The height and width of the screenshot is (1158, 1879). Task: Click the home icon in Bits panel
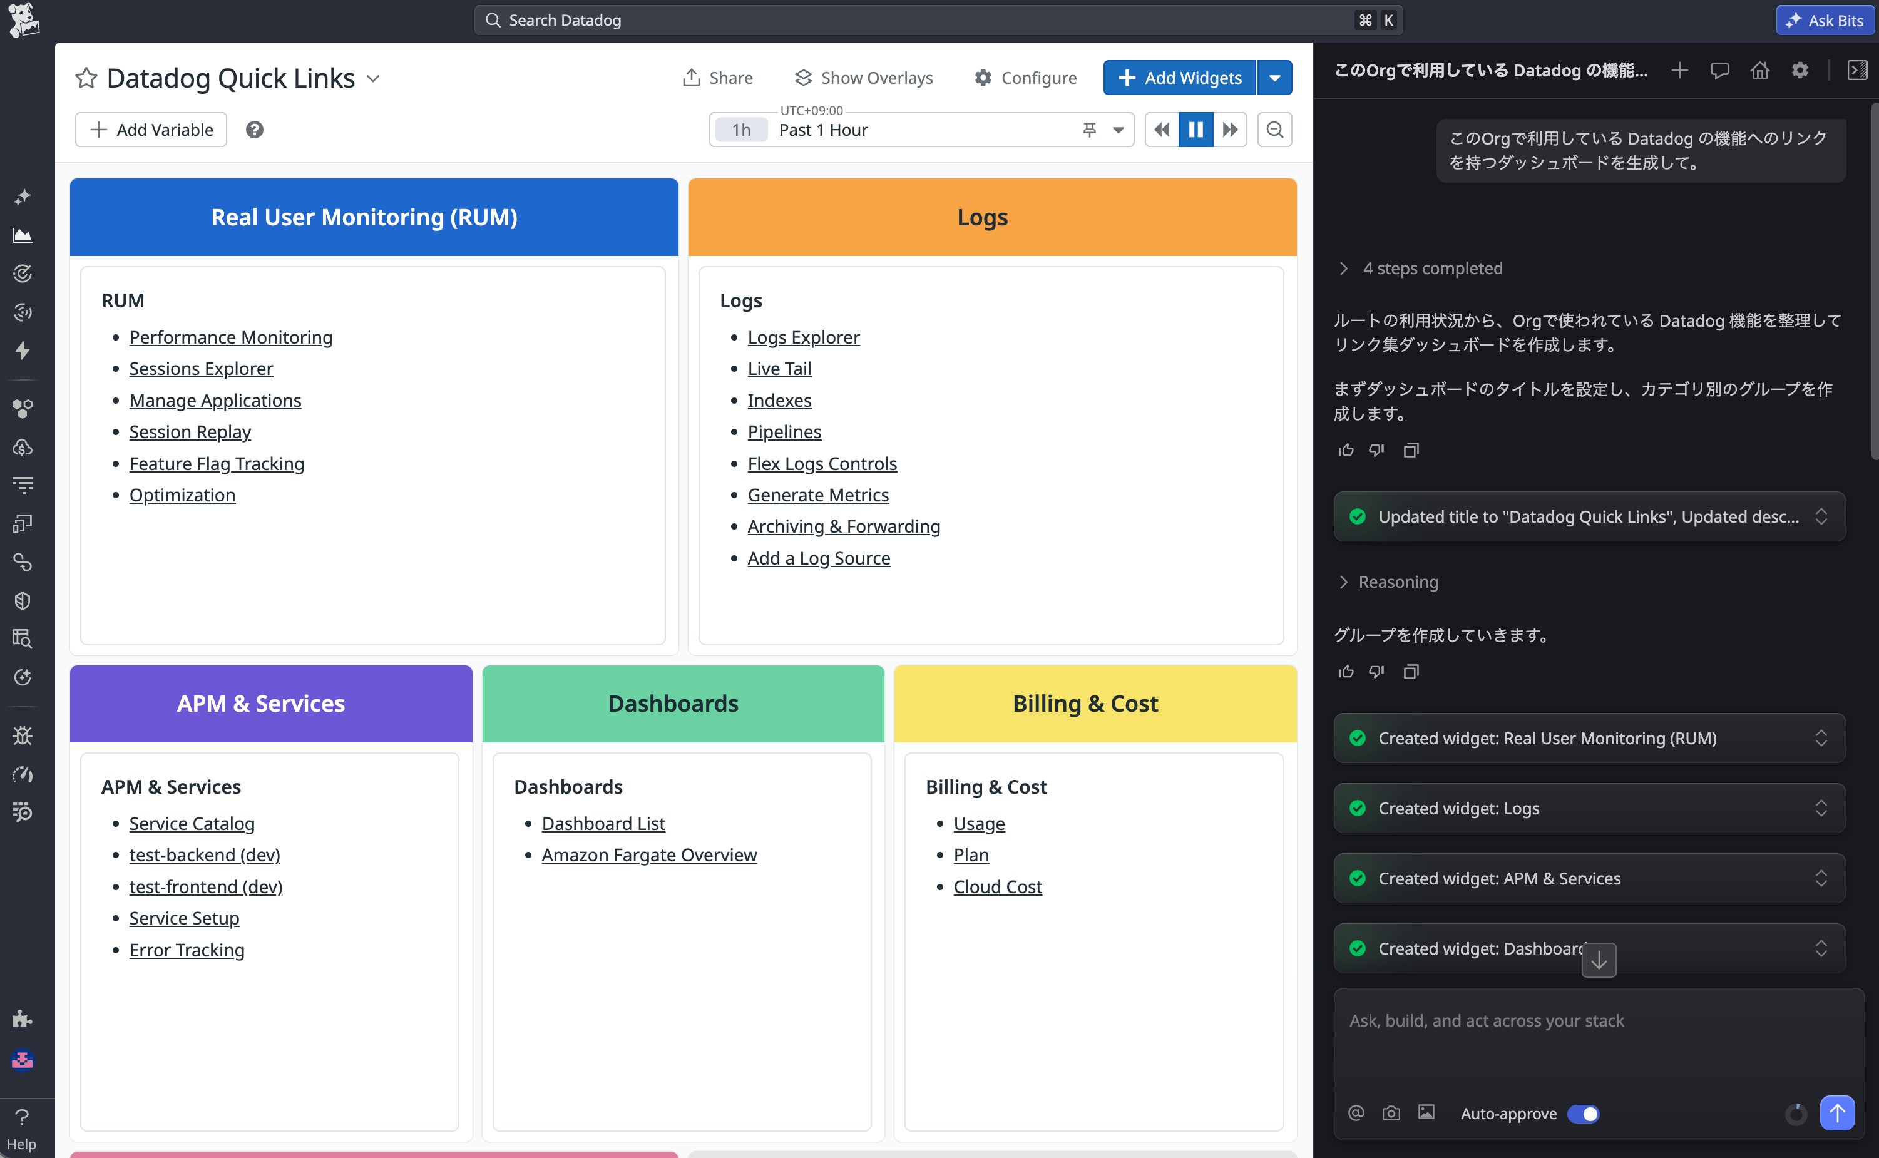1759,71
